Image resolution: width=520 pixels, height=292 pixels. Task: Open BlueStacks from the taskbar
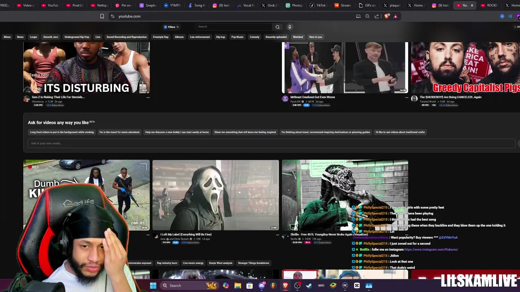(333, 286)
